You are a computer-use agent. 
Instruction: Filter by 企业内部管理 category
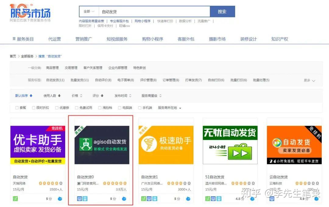pyautogui.click(x=118, y=68)
